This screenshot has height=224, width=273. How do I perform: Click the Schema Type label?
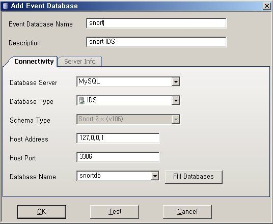[30, 121]
